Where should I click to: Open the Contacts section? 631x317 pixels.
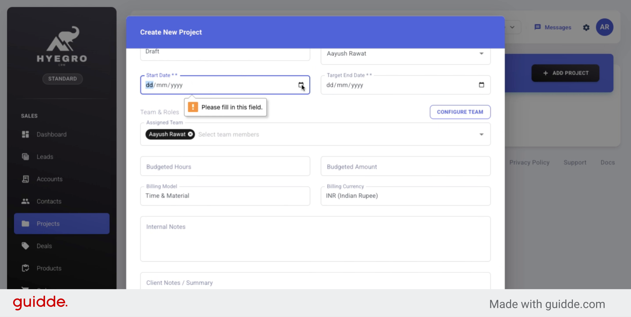[49, 201]
